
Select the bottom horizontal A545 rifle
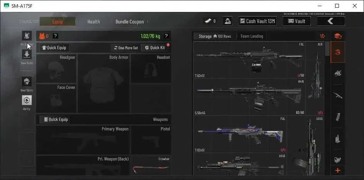240,165
